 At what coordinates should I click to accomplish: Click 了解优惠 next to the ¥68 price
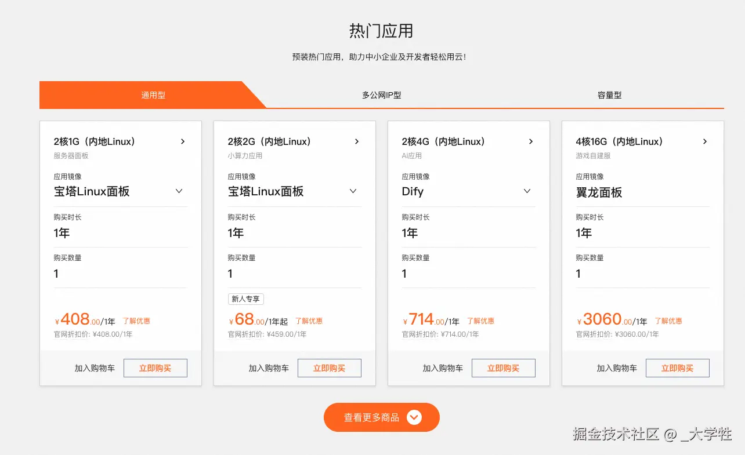[309, 321]
